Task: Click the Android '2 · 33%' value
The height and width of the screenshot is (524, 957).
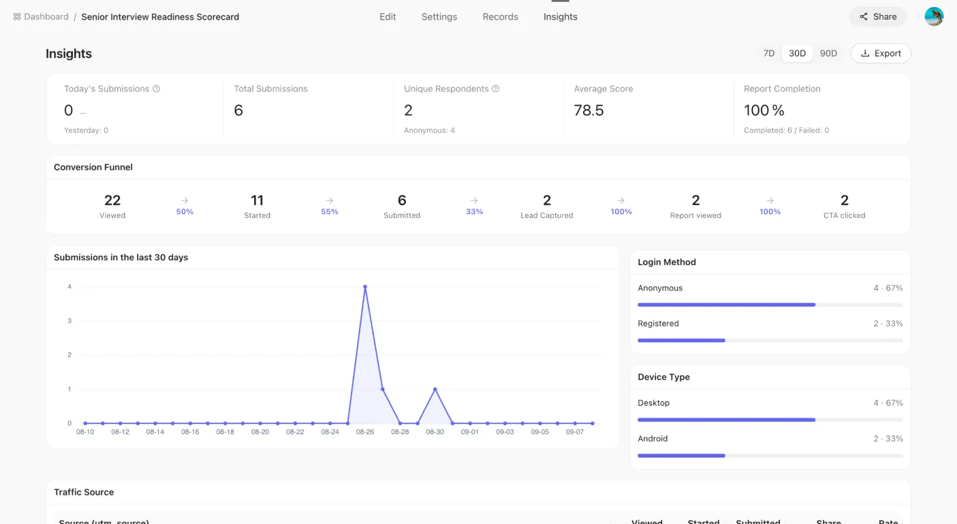Action: tap(888, 438)
